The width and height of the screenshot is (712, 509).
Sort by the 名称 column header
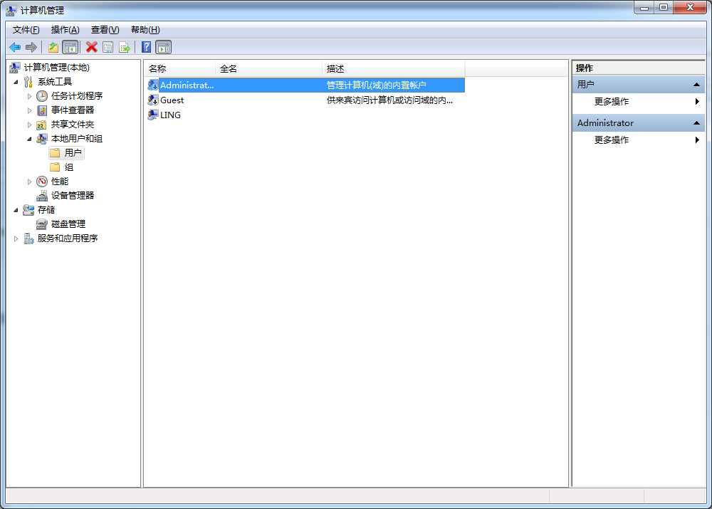(180, 68)
